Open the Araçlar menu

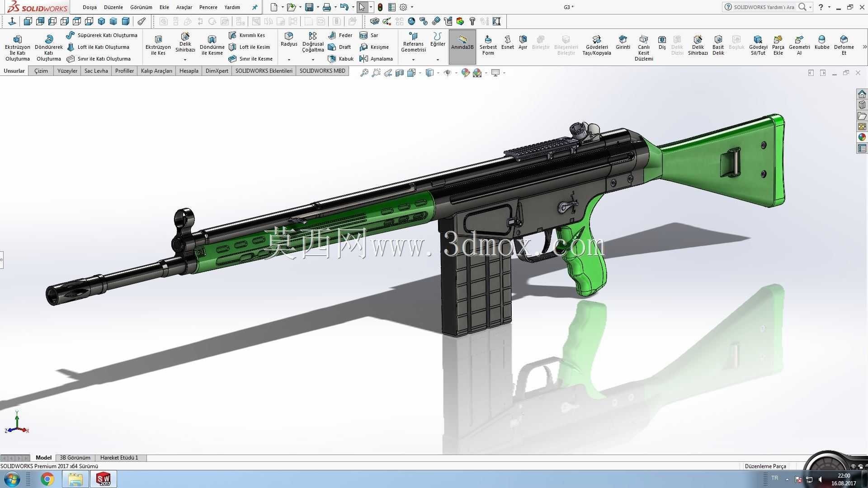click(184, 7)
